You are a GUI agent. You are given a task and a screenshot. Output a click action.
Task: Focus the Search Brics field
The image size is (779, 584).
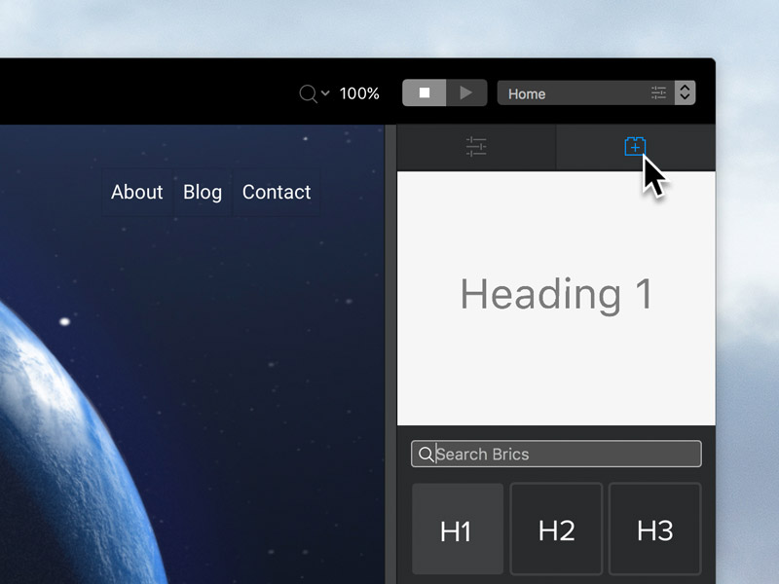coord(556,454)
